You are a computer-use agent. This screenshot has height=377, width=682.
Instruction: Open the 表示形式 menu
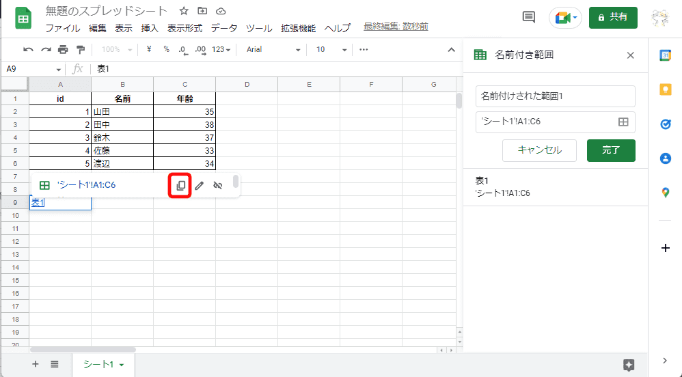pos(185,28)
